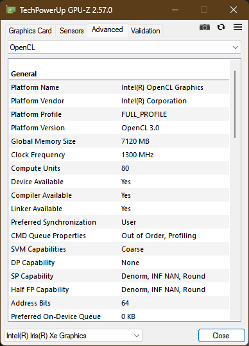Screen dimensions: 249x346
Task: Select the Platform Profile row label
Action: (x=36, y=114)
